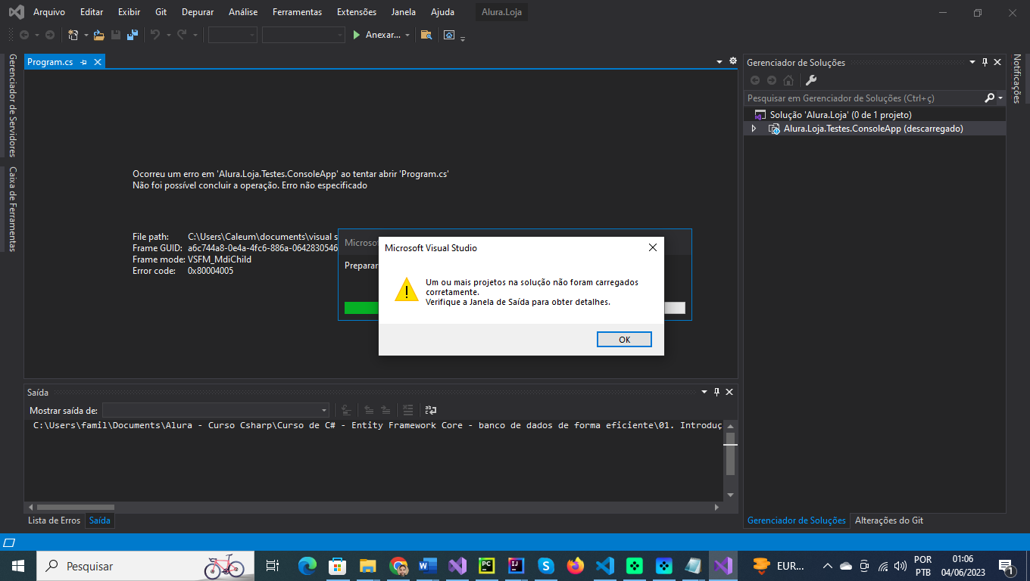Open the Saída panel window position dropdown
Image resolution: width=1030 pixels, height=581 pixels.
(x=704, y=392)
